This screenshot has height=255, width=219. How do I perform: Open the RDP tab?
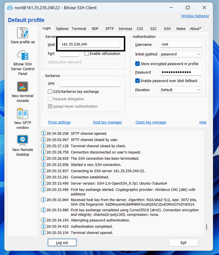pos(95,29)
